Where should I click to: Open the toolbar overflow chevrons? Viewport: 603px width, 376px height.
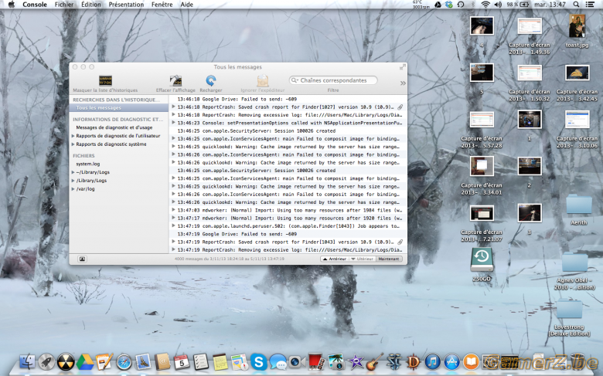point(403,83)
